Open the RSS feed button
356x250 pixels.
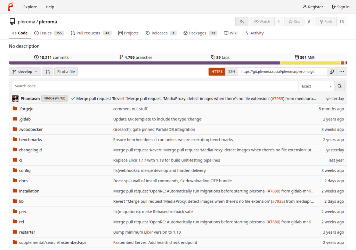coord(242,22)
